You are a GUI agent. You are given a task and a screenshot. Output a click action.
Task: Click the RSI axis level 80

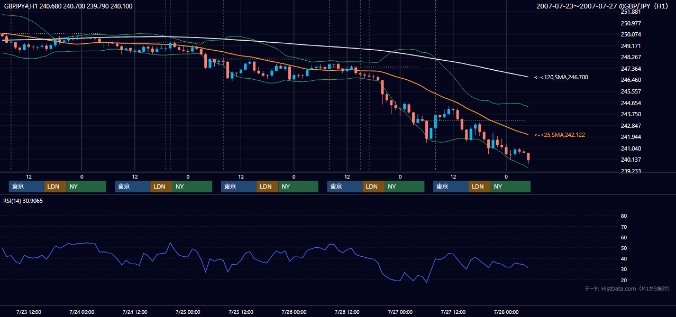(x=624, y=216)
